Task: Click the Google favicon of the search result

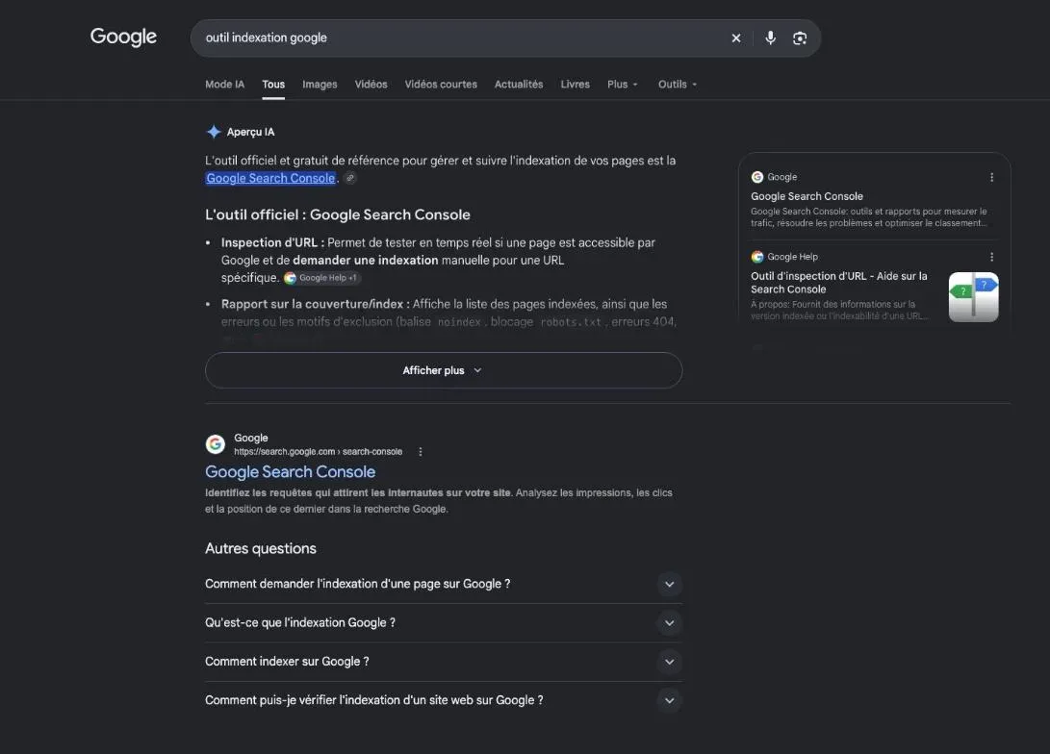Action: pos(215,443)
